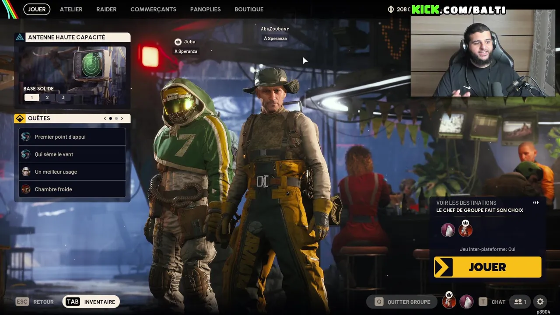Open quest Qui sème le vent
The width and height of the screenshot is (560, 315).
[73, 154]
